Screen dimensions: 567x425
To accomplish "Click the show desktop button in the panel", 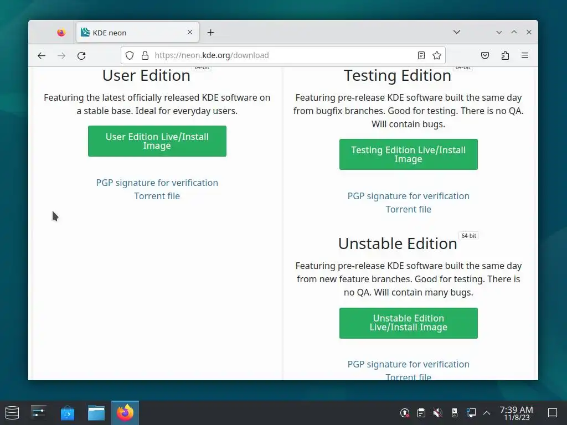I will pos(553,413).
